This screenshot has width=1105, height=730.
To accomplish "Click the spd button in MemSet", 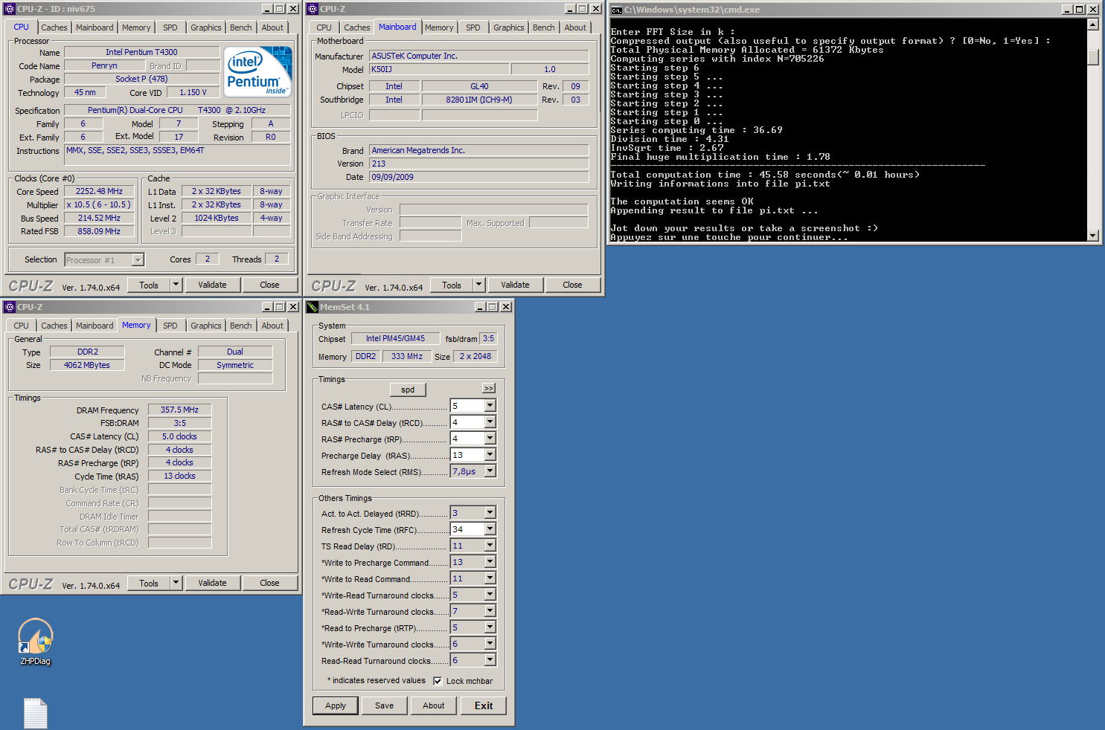I will tap(408, 390).
